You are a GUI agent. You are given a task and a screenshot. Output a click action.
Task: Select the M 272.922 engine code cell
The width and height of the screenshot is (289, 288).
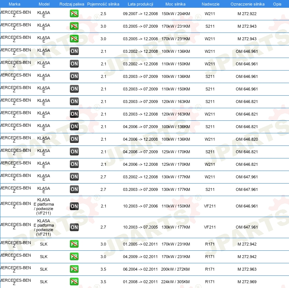click(x=247, y=14)
